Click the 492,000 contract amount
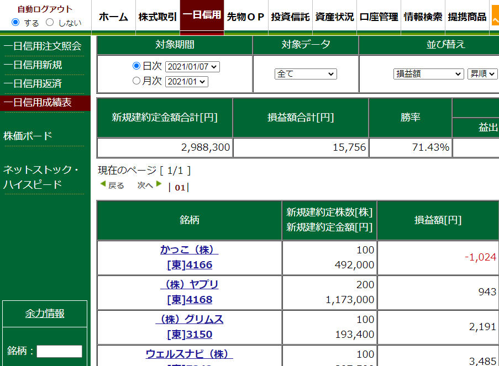The height and width of the screenshot is (366, 499). 354,265
